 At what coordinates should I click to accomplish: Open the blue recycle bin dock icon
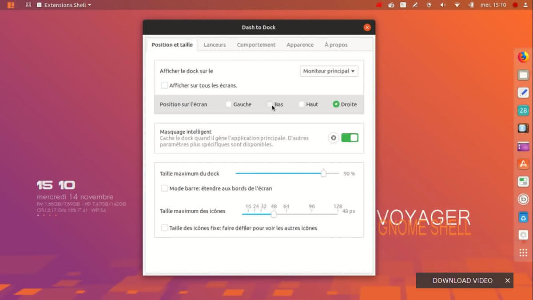point(523,217)
